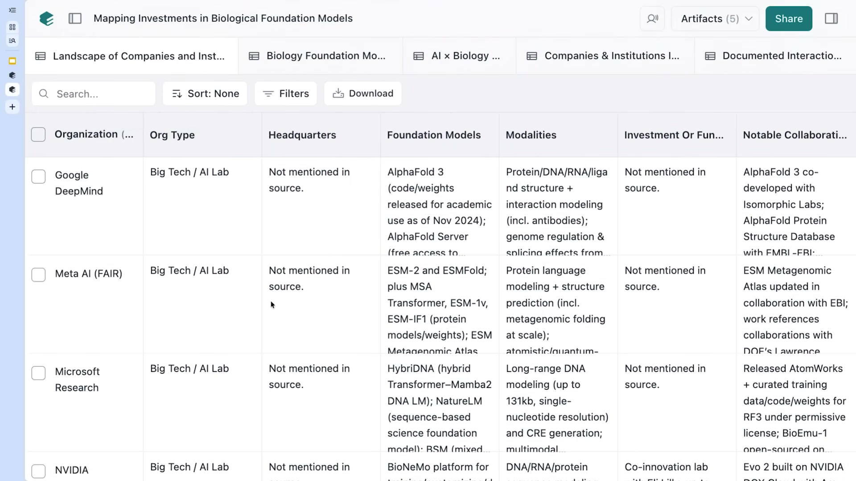Toggle the left panel layout icon

coord(75,18)
